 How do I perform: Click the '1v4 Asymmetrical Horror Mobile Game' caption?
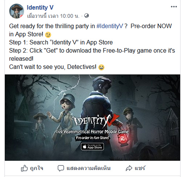(92, 132)
